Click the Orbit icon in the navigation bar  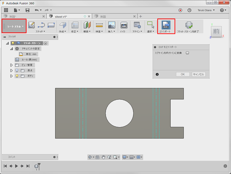pyautogui.click(x=90, y=157)
